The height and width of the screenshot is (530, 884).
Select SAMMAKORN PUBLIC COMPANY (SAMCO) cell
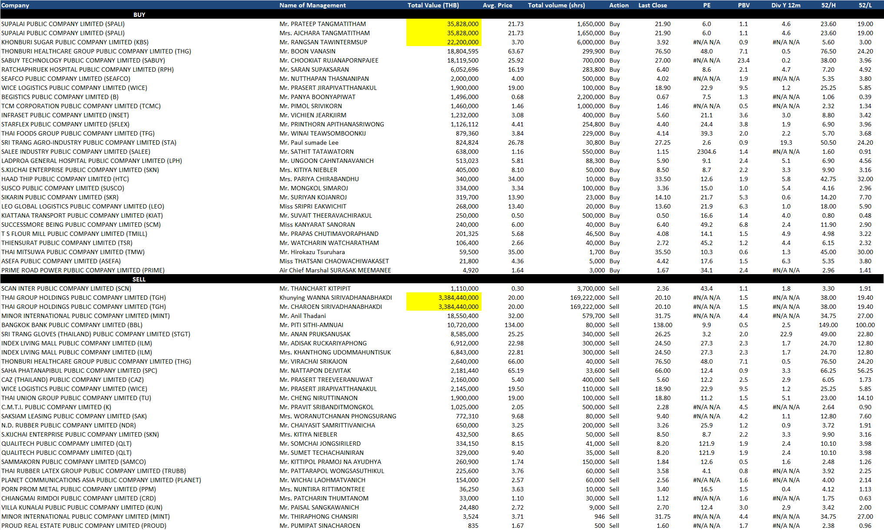73,462
